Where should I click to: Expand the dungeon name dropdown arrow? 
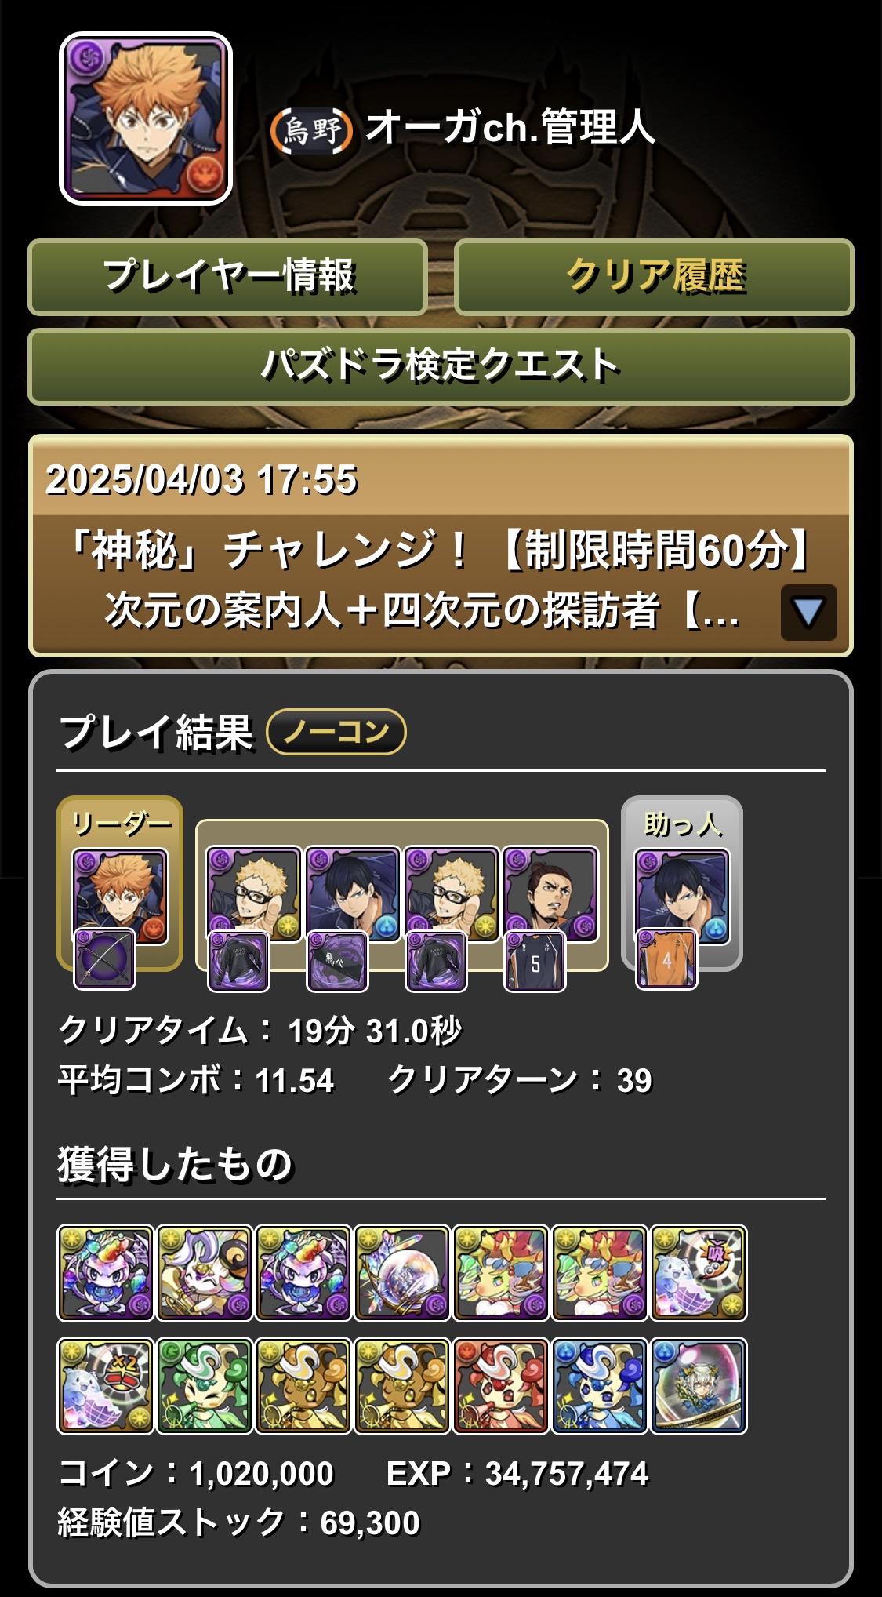coord(808,613)
